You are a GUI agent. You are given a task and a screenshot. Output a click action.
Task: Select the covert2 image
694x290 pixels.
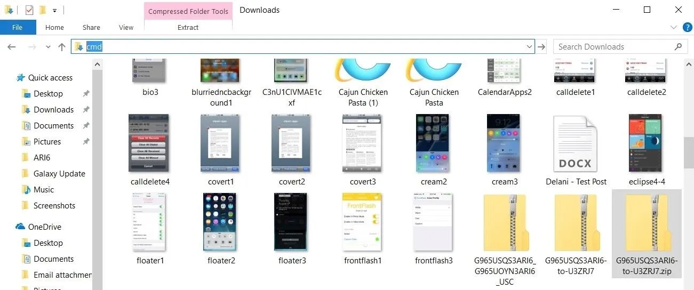292,150
